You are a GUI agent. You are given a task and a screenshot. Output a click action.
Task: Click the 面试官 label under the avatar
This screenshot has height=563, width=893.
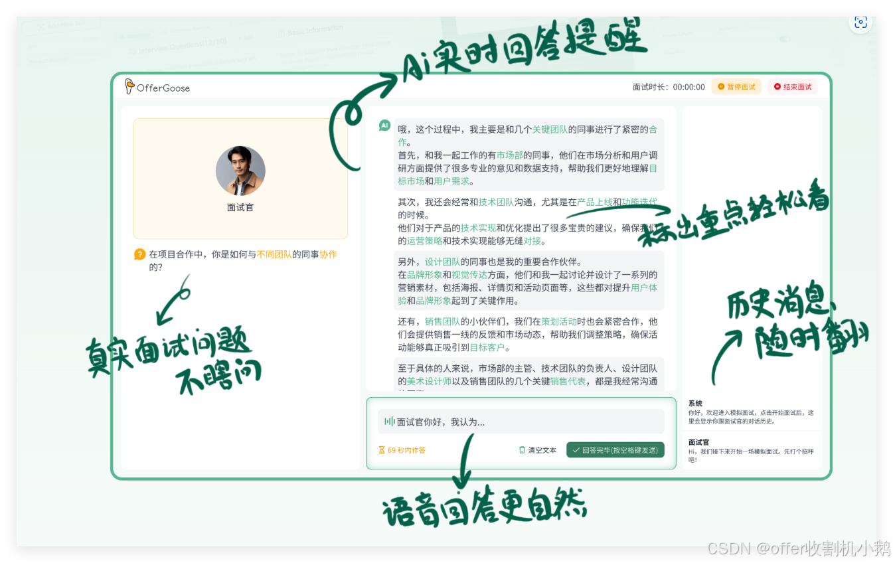click(x=240, y=207)
